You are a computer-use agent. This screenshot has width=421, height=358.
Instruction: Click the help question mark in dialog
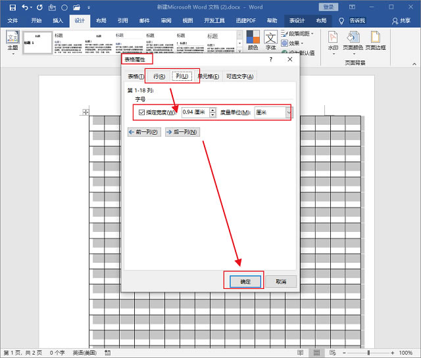[x=270, y=60]
